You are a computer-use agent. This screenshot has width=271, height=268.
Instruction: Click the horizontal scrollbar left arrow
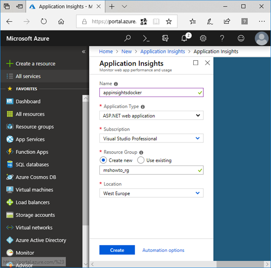pyautogui.click(x=92, y=264)
